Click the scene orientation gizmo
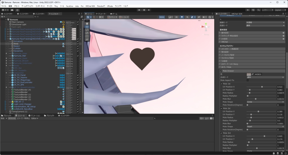The image size is (288, 155). pos(206,27)
